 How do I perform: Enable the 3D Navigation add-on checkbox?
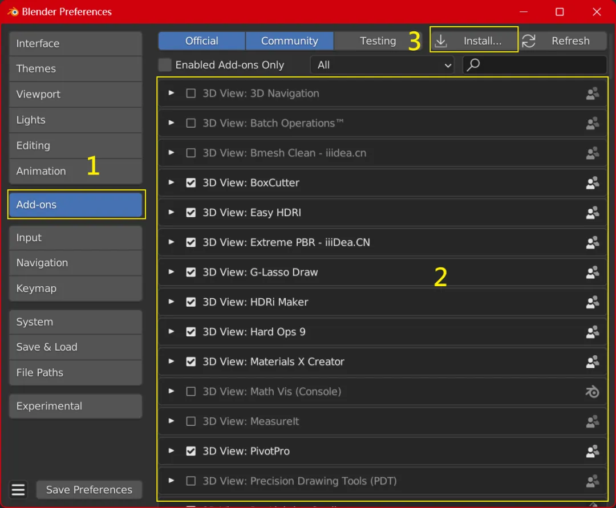[x=191, y=94]
